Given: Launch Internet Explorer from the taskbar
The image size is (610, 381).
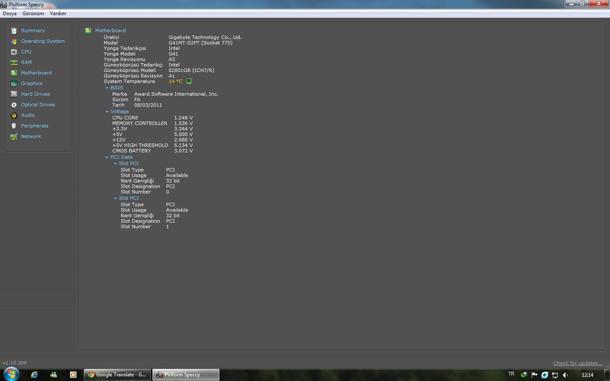Looking at the screenshot, I should (x=34, y=375).
